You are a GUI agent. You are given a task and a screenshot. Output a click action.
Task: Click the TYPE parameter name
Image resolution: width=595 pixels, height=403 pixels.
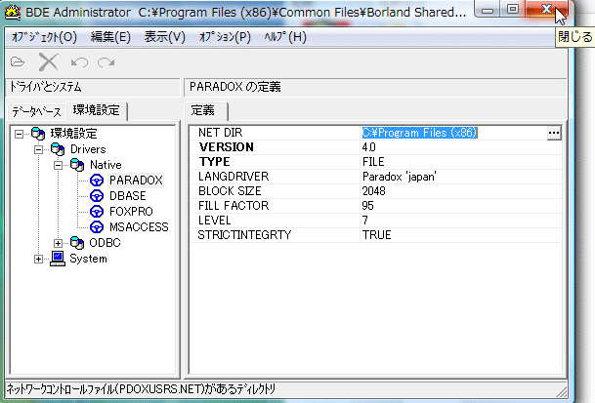pyautogui.click(x=214, y=162)
